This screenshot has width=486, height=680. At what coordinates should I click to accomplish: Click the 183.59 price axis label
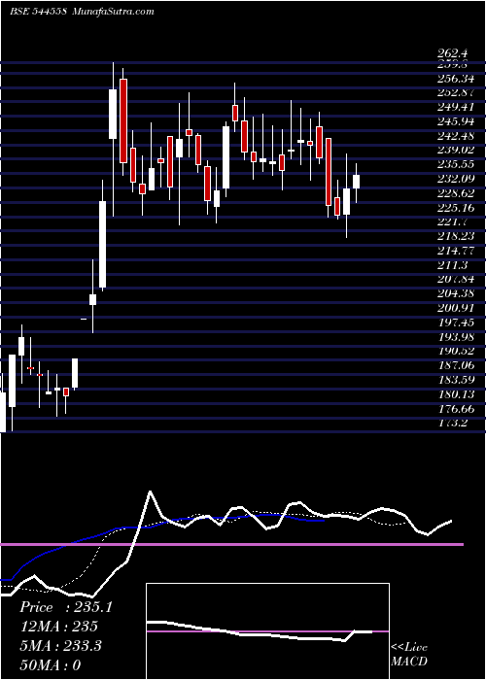[x=456, y=380]
